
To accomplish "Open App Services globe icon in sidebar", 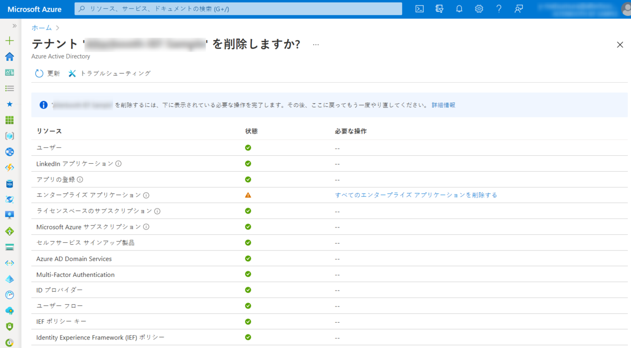I will point(9,152).
